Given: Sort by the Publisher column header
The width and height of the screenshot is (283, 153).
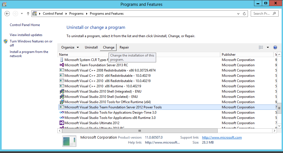Looking at the screenshot, I should click(x=247, y=55).
